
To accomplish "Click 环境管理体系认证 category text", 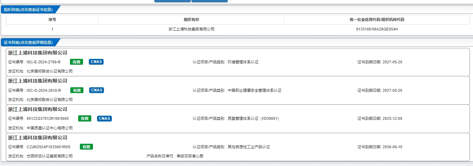I will tap(243, 62).
